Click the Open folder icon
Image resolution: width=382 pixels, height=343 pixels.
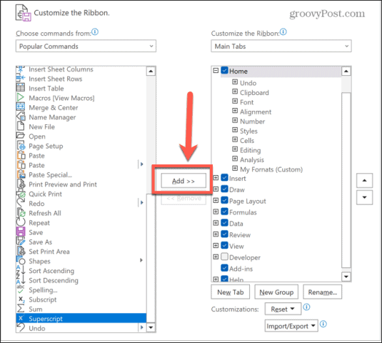(x=21, y=136)
